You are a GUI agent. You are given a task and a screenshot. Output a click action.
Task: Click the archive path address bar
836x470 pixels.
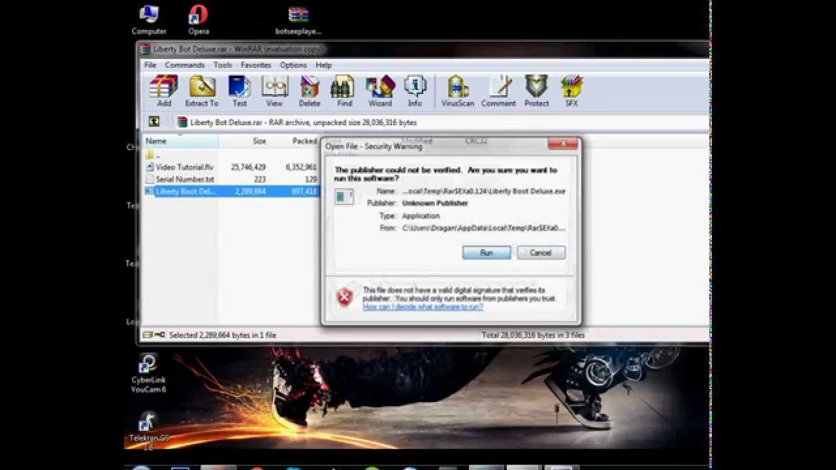[442, 122]
